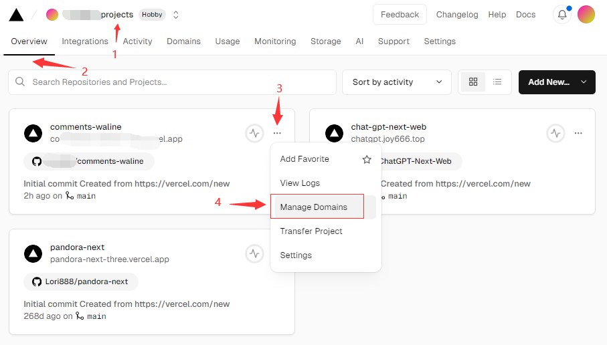Open the user avatar menu
The width and height of the screenshot is (607, 345).
[x=586, y=15]
